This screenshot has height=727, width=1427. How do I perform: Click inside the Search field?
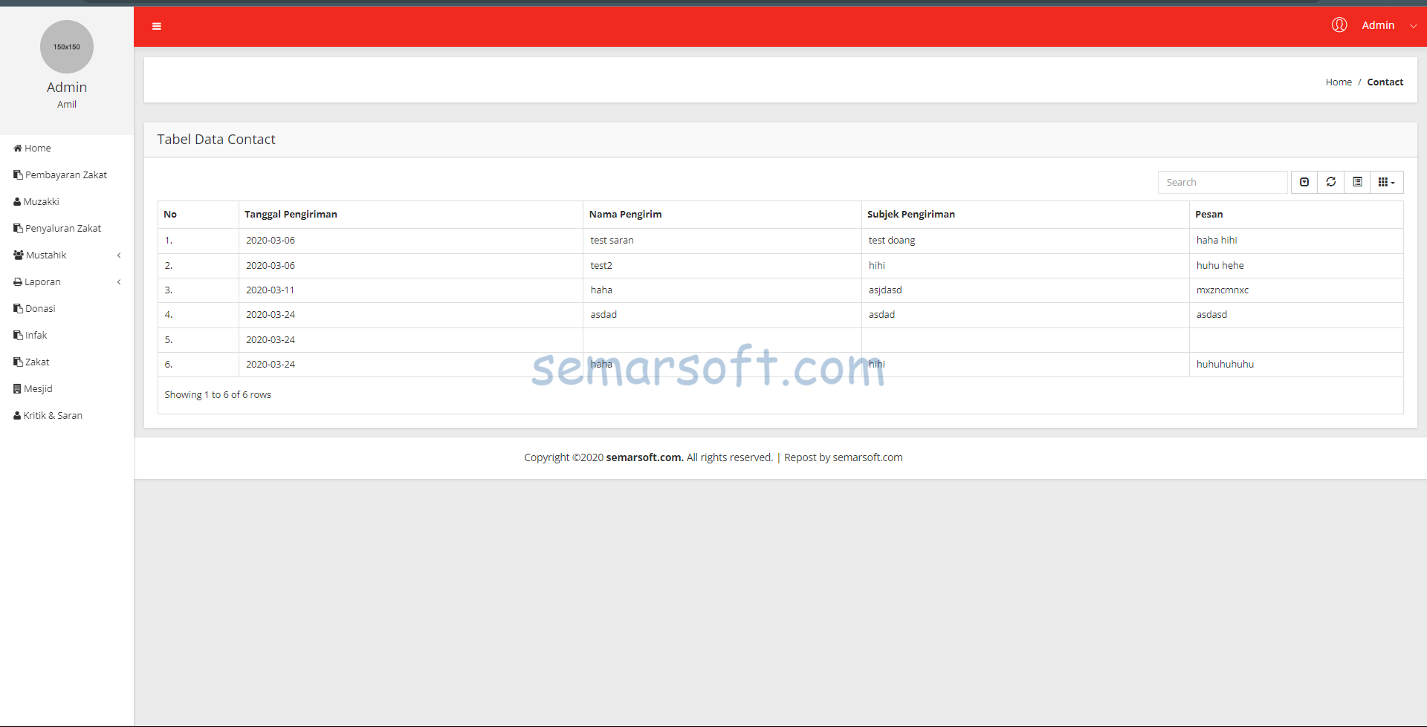1222,182
